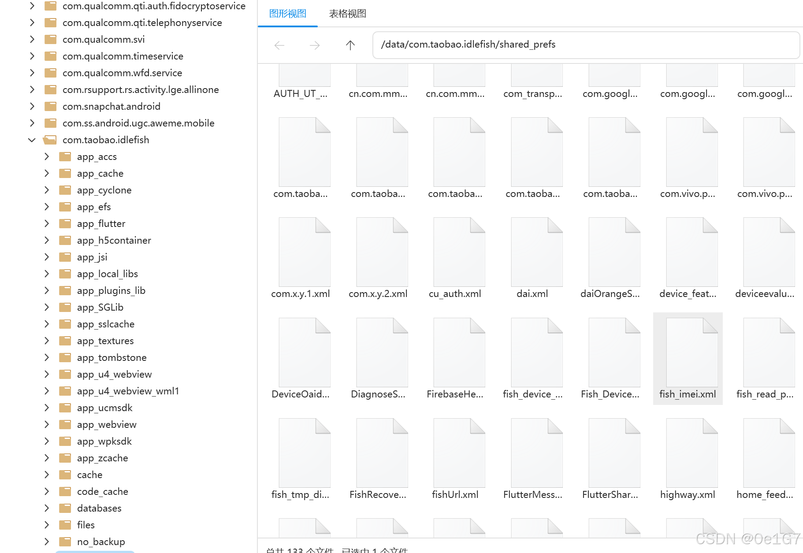Screen dimensions: 803x553
Task: Switch to the 表格视图 tab
Action: 347,14
